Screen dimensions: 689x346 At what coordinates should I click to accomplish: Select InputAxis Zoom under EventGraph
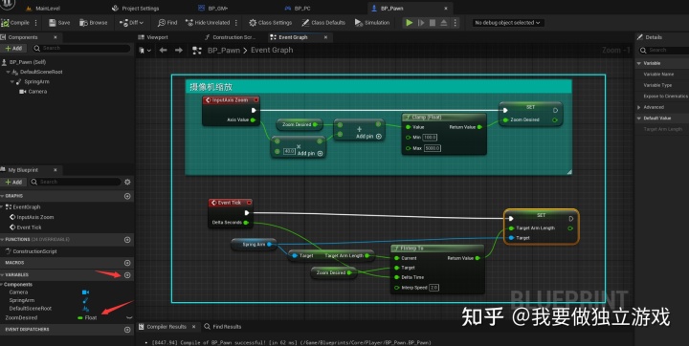pyautogui.click(x=32, y=217)
